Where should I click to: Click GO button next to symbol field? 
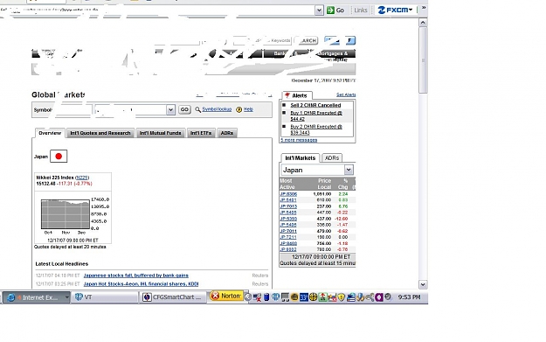click(x=184, y=109)
